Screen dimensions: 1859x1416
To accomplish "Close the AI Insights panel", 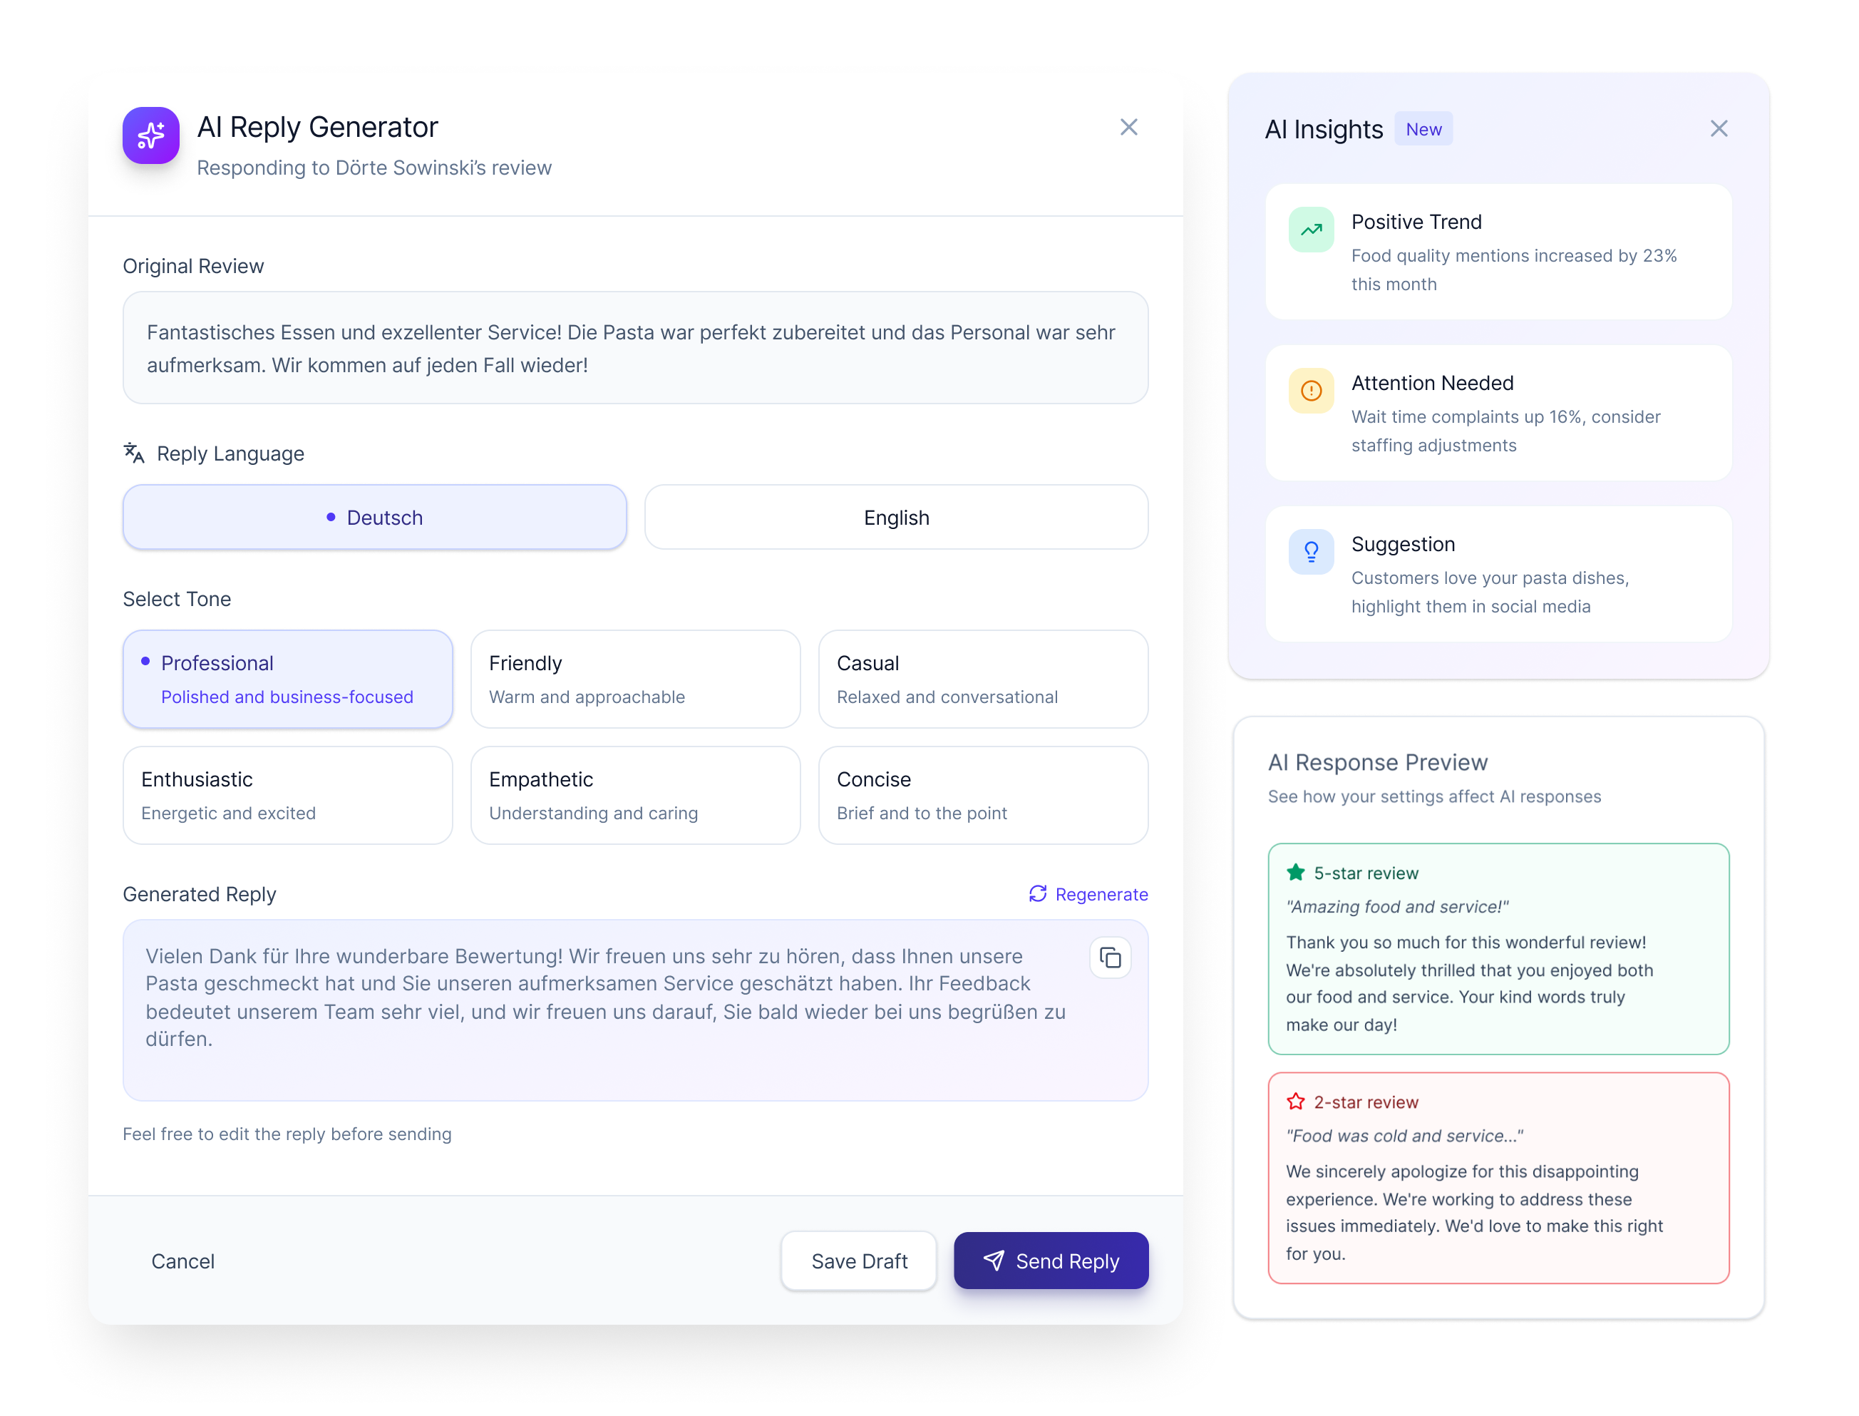I will [1719, 128].
